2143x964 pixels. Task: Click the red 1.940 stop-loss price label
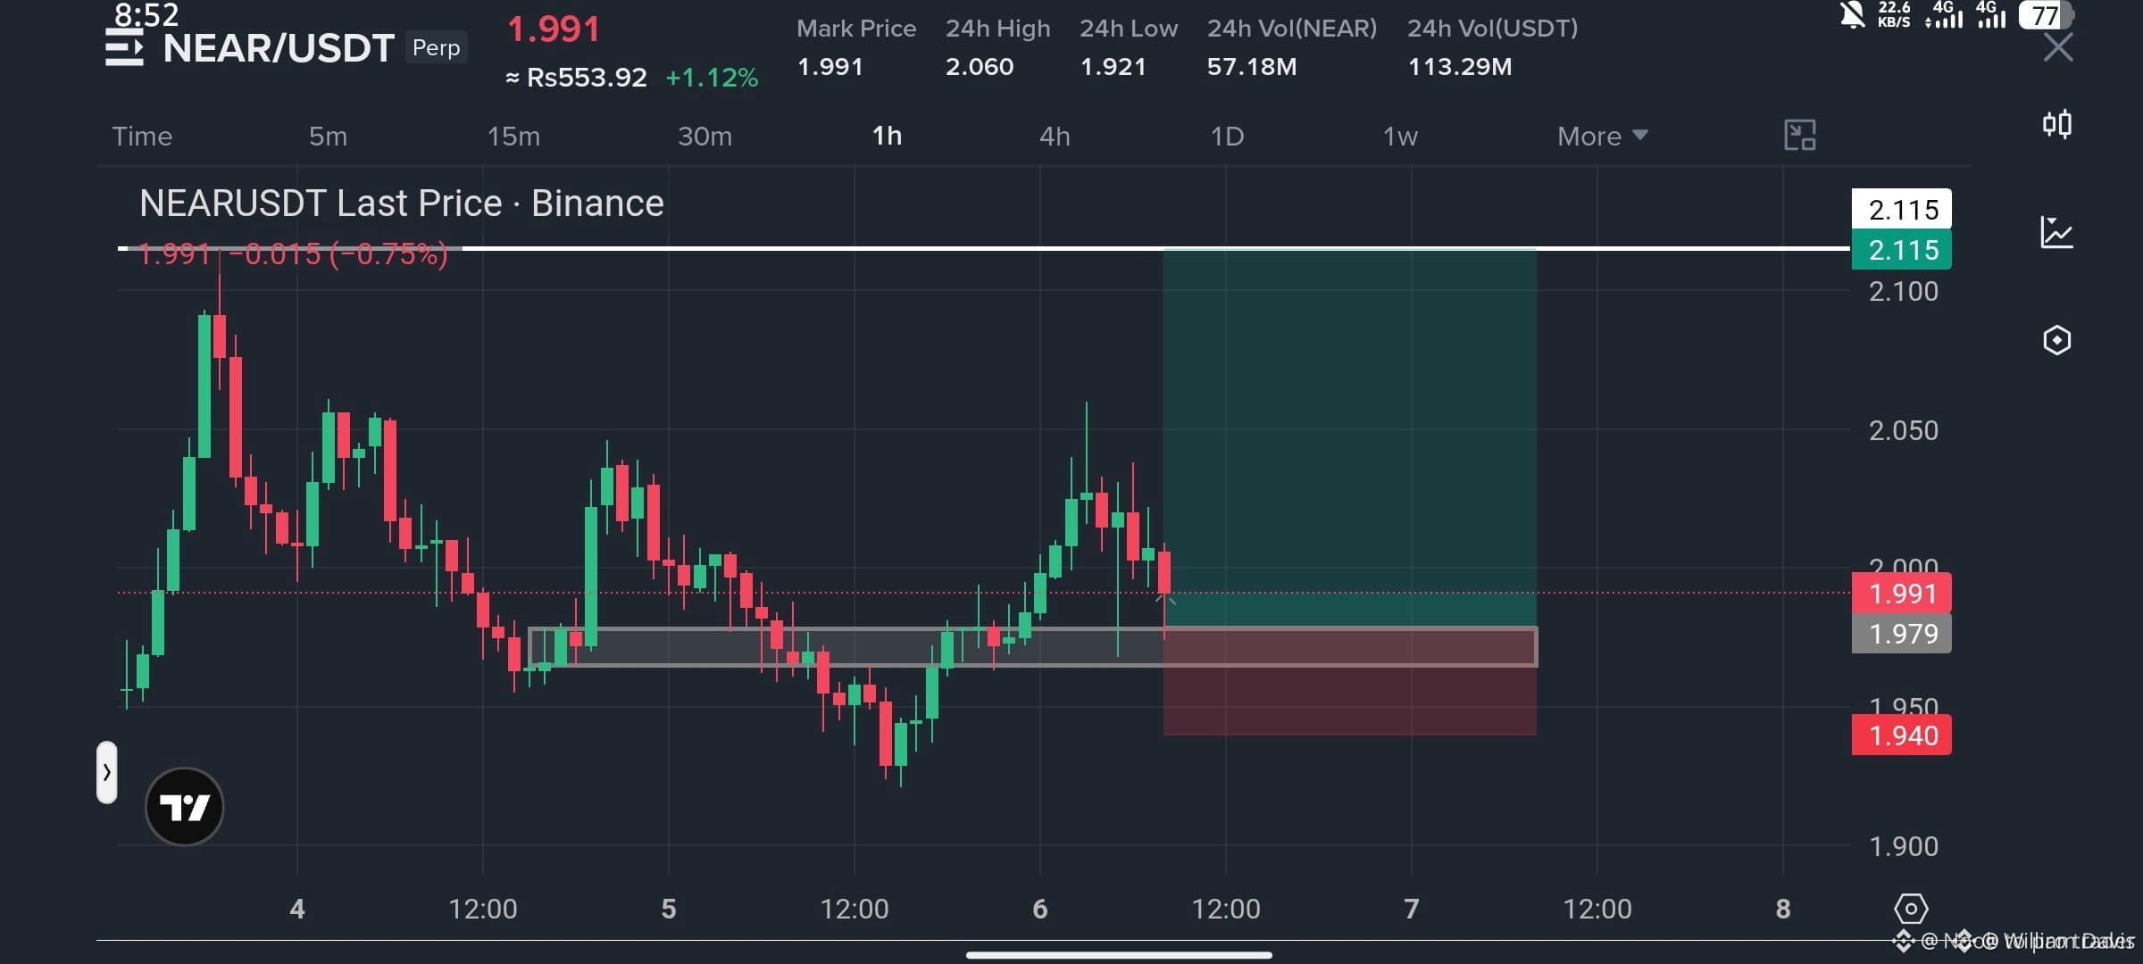[1902, 735]
